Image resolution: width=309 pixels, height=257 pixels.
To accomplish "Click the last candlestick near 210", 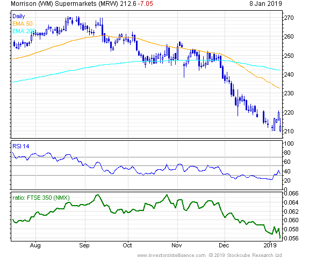I will 280,125.
